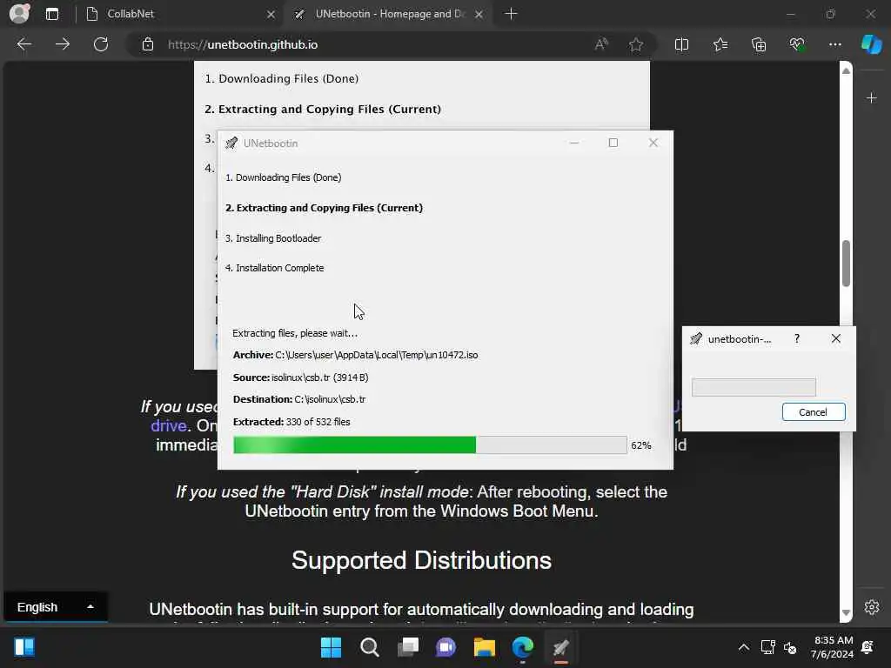Switch to Microsoft Edge on taskbar
Viewport: 891px width, 668px height.
[523, 647]
